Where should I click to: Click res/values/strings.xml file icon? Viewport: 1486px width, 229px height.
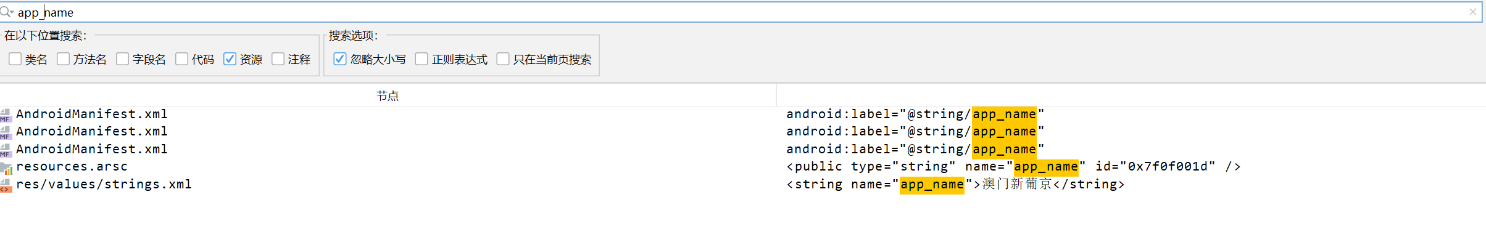point(6,185)
